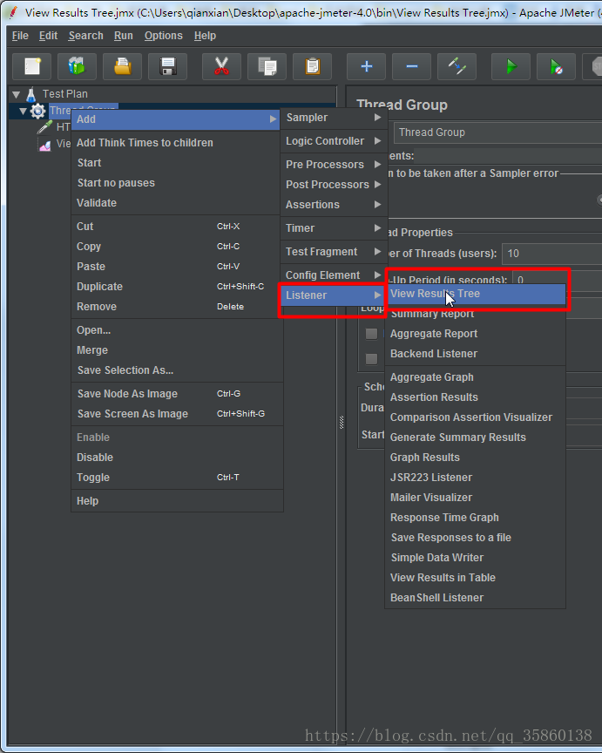Open the Edit menu

(x=49, y=36)
